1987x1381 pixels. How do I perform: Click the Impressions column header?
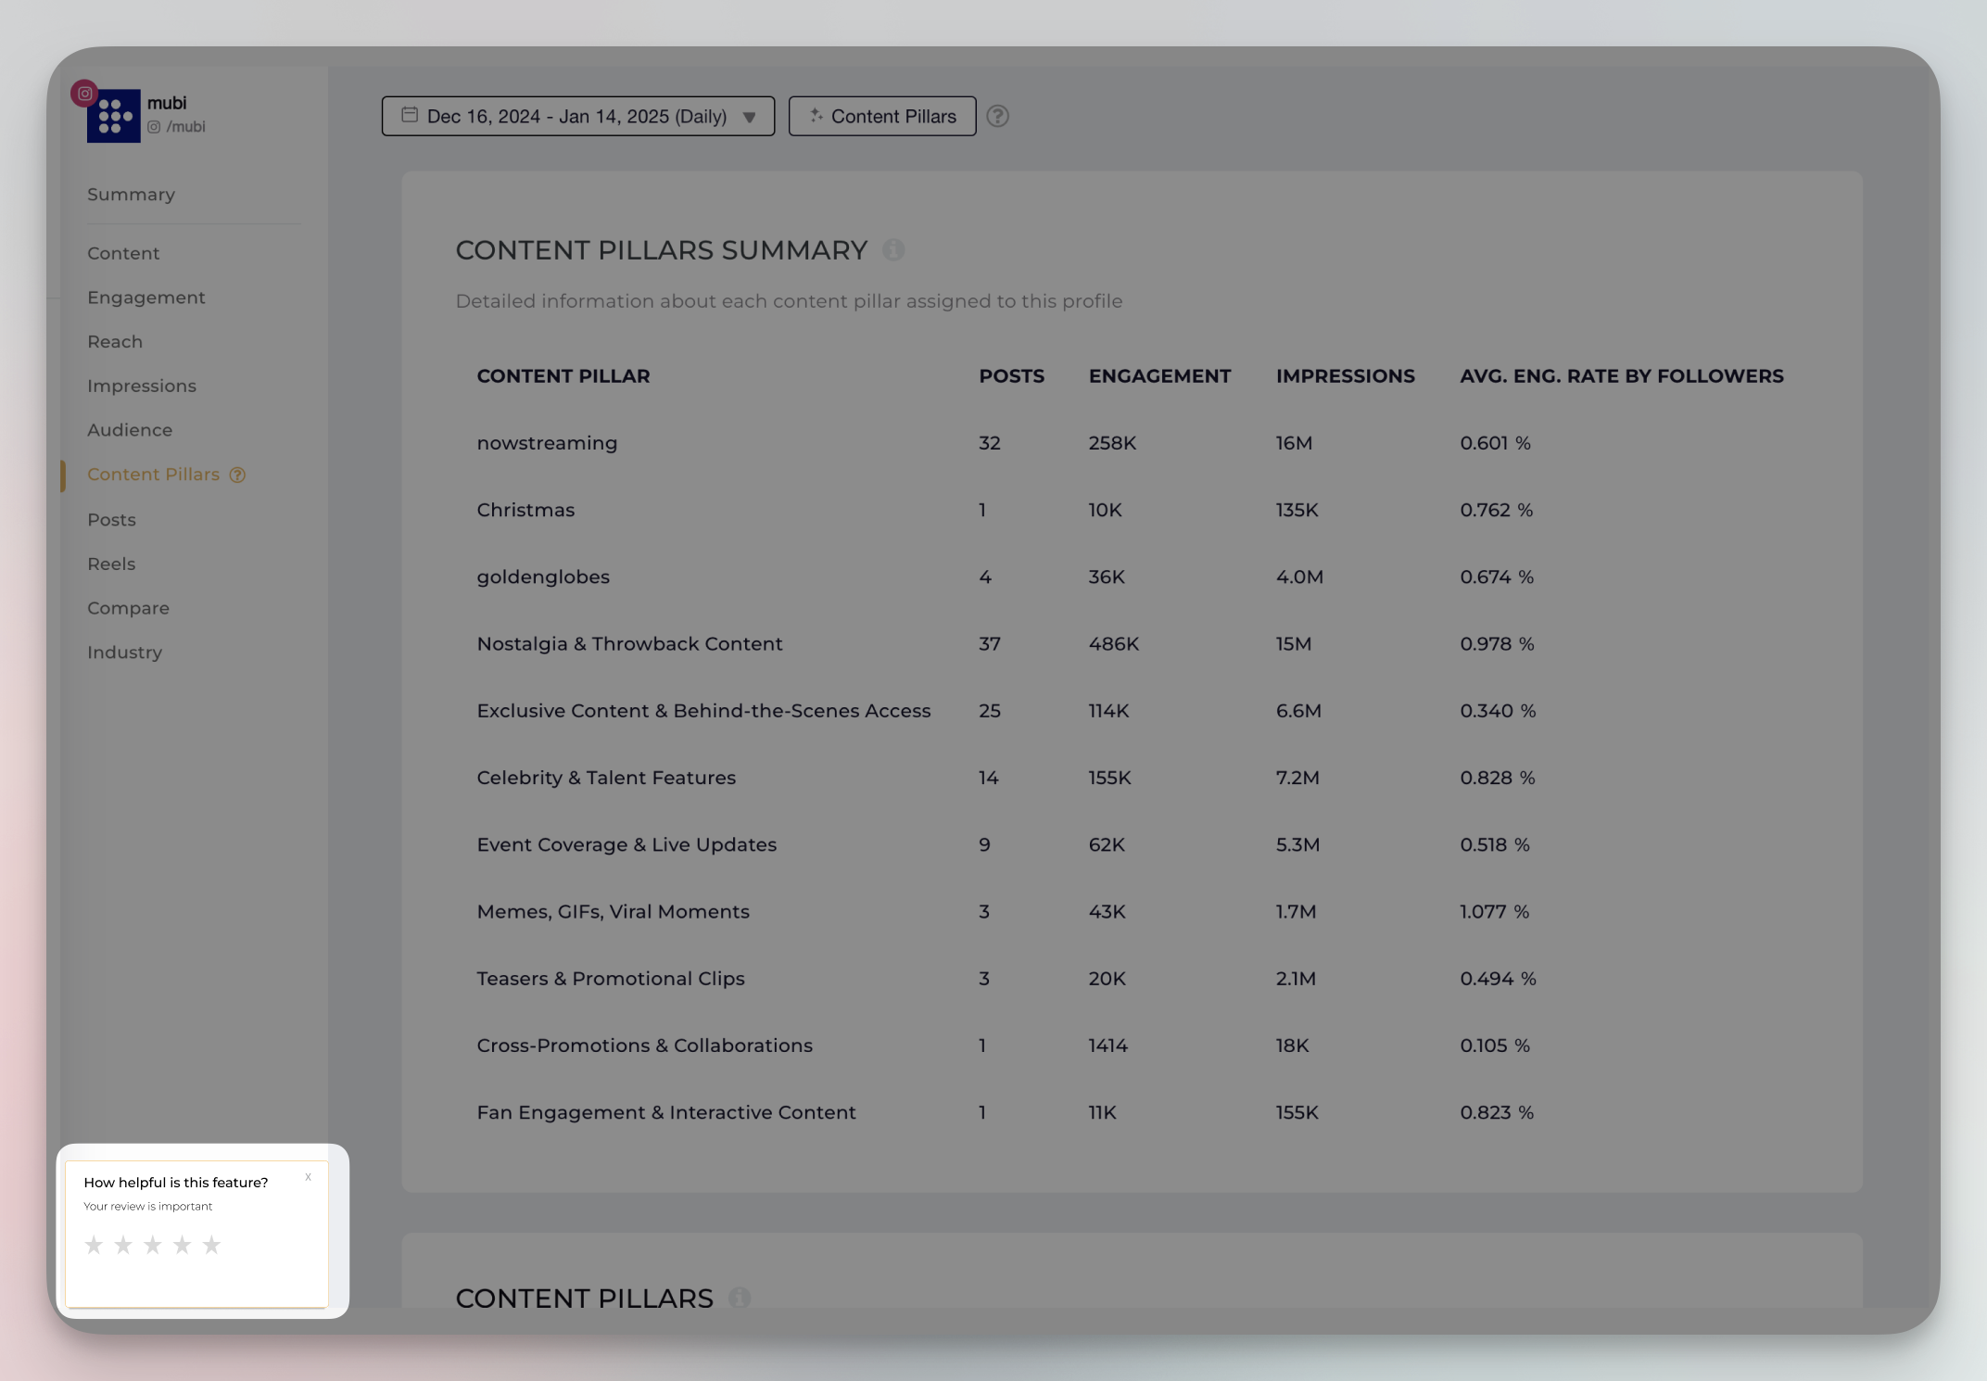[x=1345, y=376]
